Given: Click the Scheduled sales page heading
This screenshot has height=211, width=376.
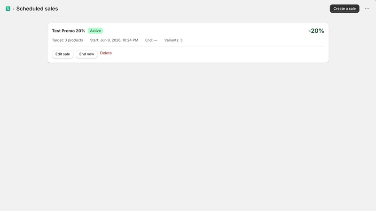Looking at the screenshot, I should (37, 8).
